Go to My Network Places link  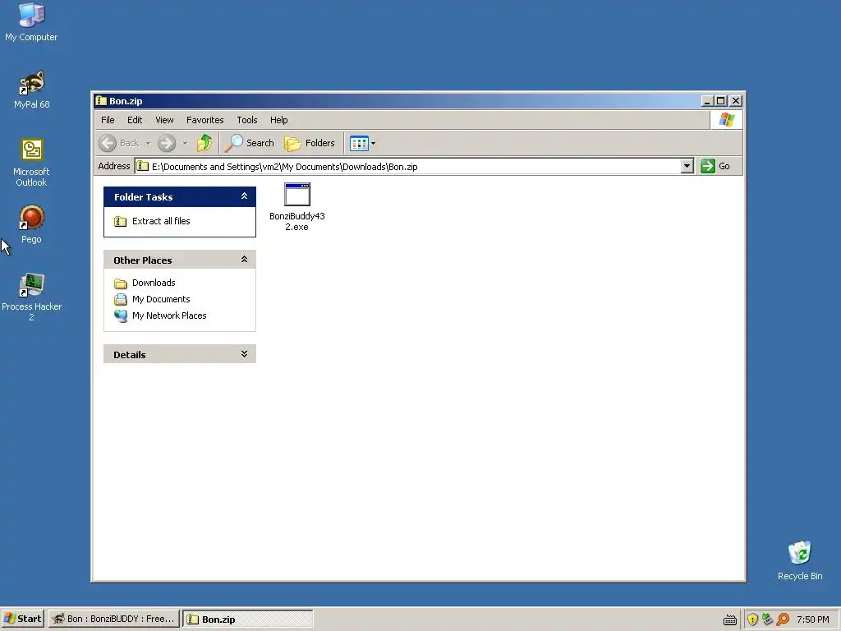pos(169,316)
